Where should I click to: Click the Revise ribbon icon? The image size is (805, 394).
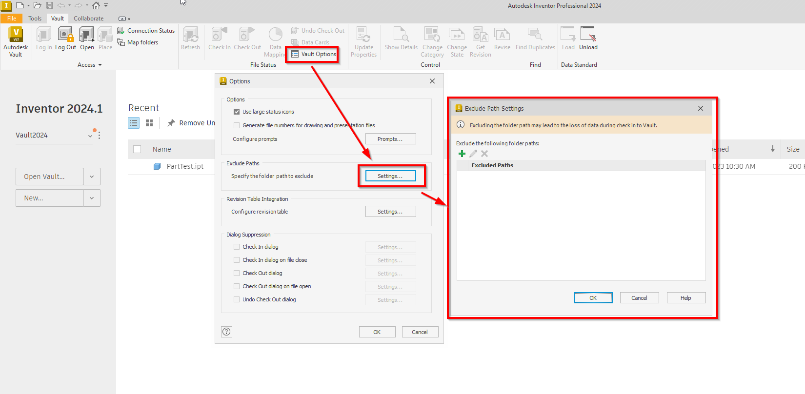click(502, 39)
